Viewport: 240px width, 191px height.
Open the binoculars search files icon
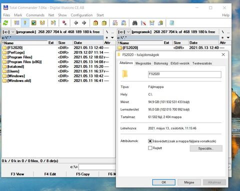tap(135, 23)
